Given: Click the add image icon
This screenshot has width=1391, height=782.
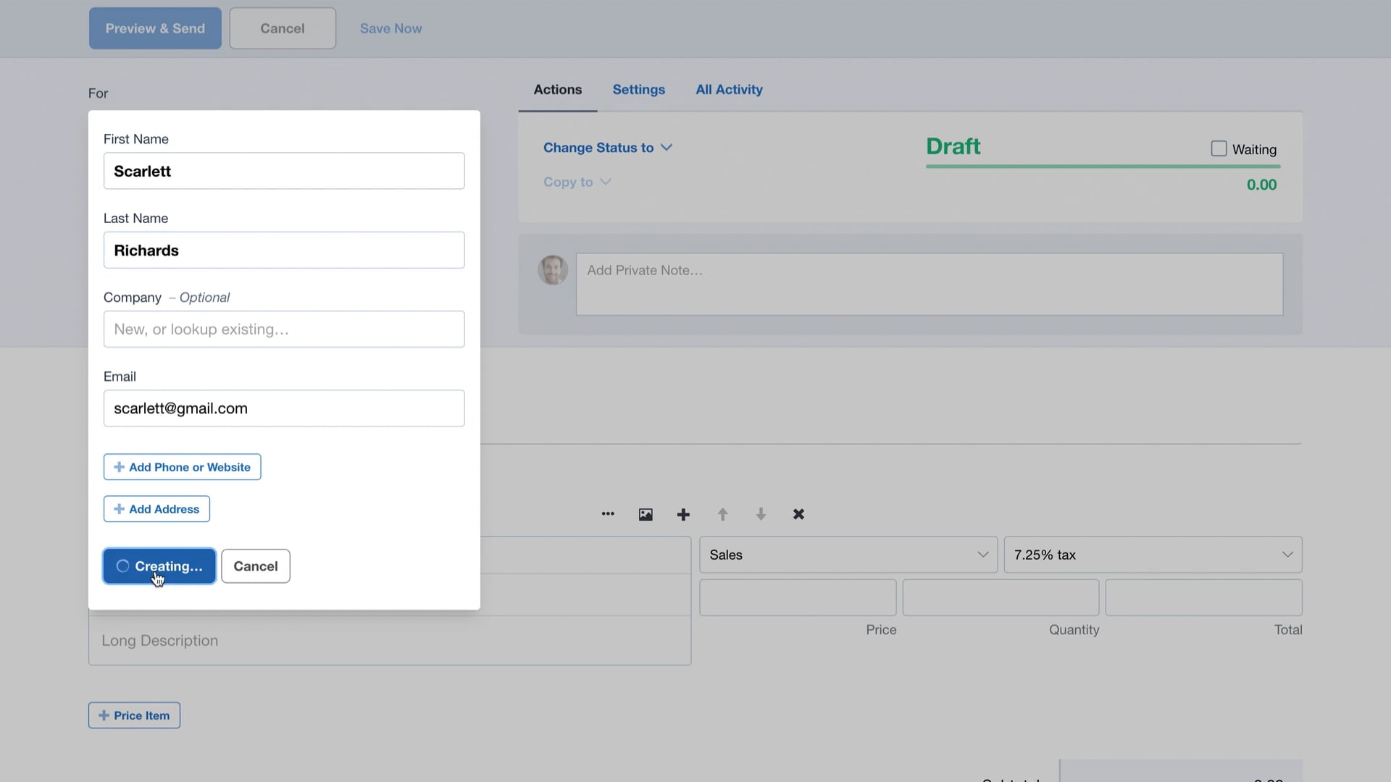Looking at the screenshot, I should 645,514.
